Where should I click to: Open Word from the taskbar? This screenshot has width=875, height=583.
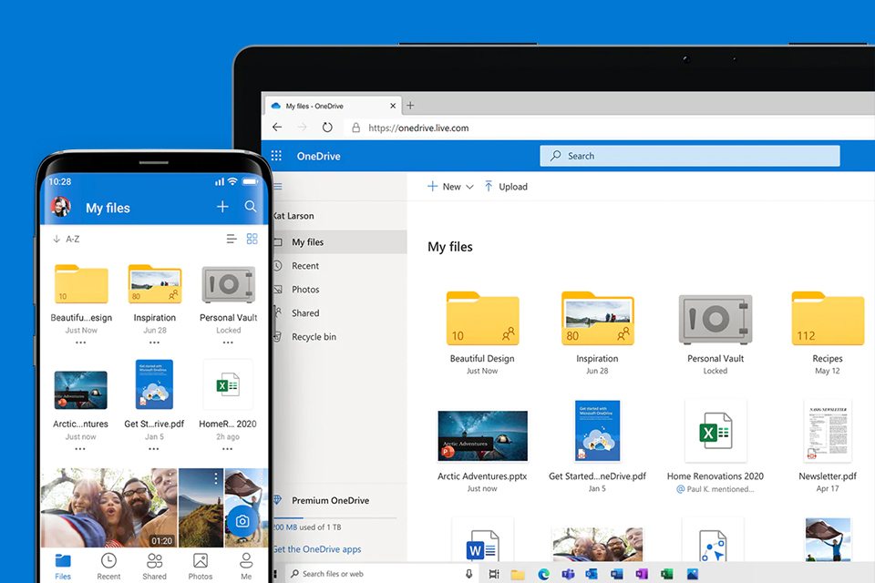pyautogui.click(x=617, y=574)
